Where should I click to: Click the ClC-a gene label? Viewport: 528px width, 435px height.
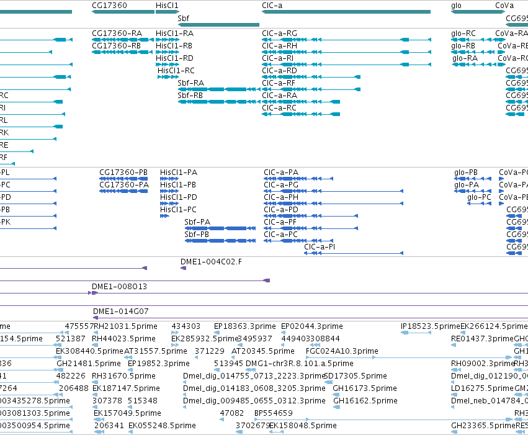pos(272,6)
